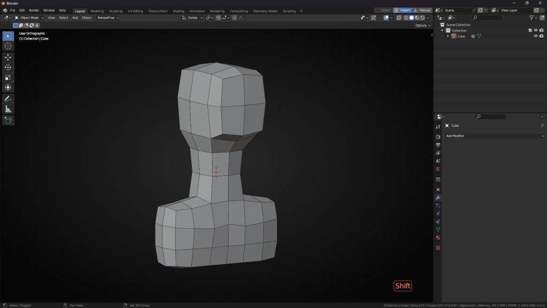Click the Manual button

coord(423,11)
